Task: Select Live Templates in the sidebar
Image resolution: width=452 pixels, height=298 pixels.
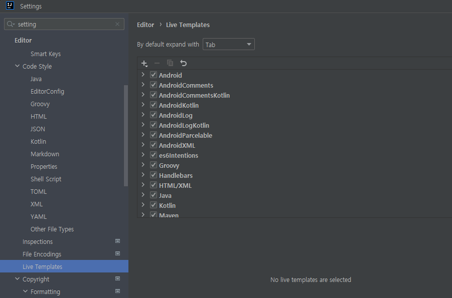Action: (64, 266)
